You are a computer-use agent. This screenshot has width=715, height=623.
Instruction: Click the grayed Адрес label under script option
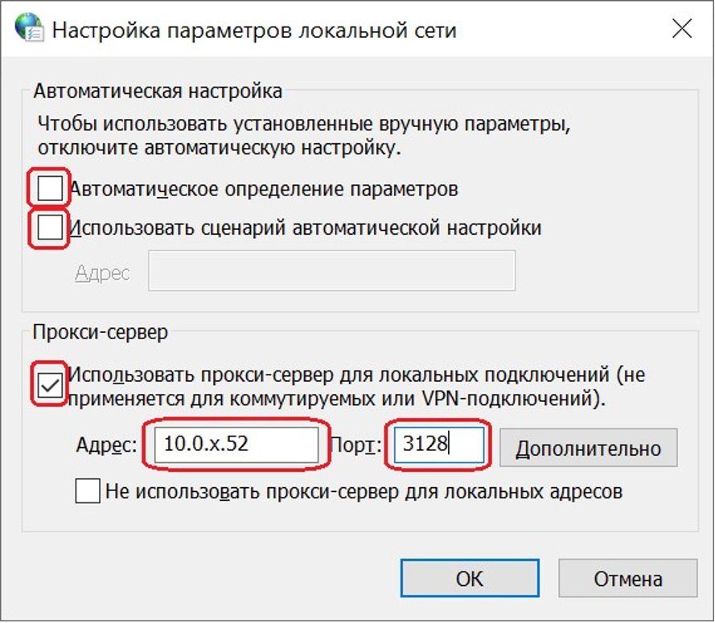102,273
